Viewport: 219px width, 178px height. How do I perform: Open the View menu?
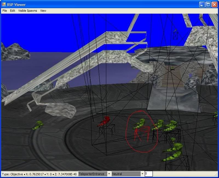(x=43, y=11)
